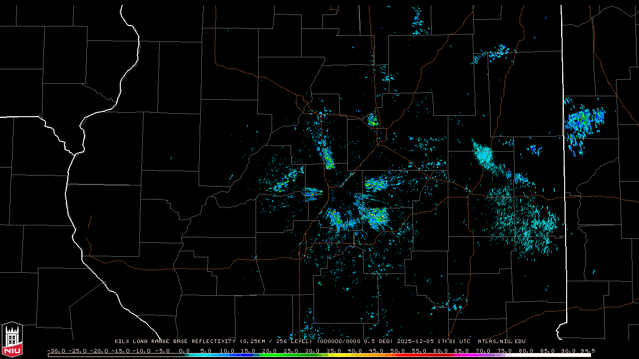Viewport: 639px width, 359px height.
Task: Click the red 50.0 dBZ color band
Action: (x=397, y=355)
